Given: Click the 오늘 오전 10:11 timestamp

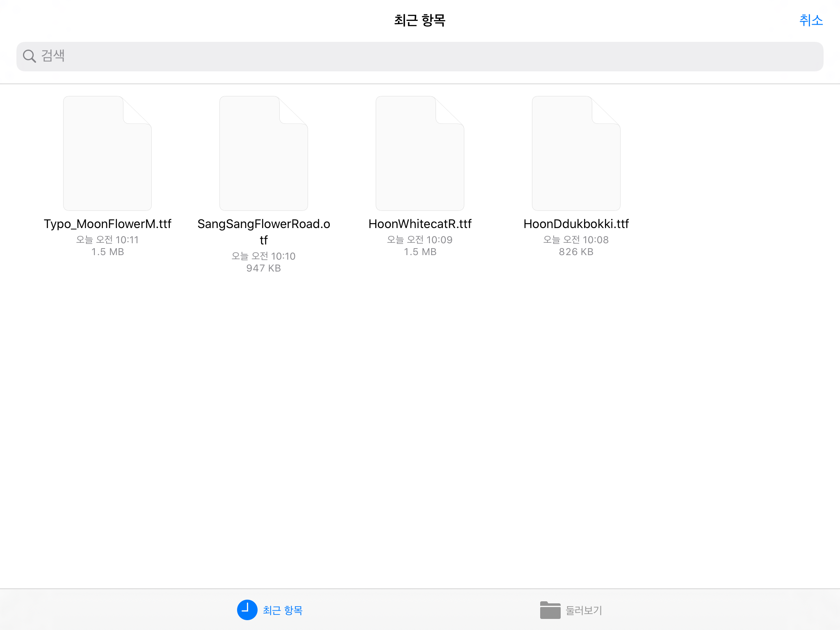Looking at the screenshot, I should pos(107,240).
